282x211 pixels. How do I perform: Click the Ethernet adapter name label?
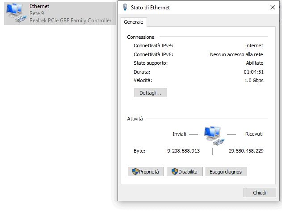click(x=39, y=6)
